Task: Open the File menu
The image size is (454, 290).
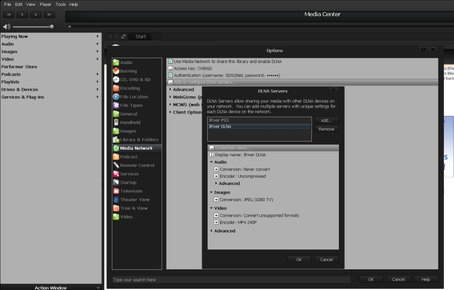Action: [x=7, y=4]
